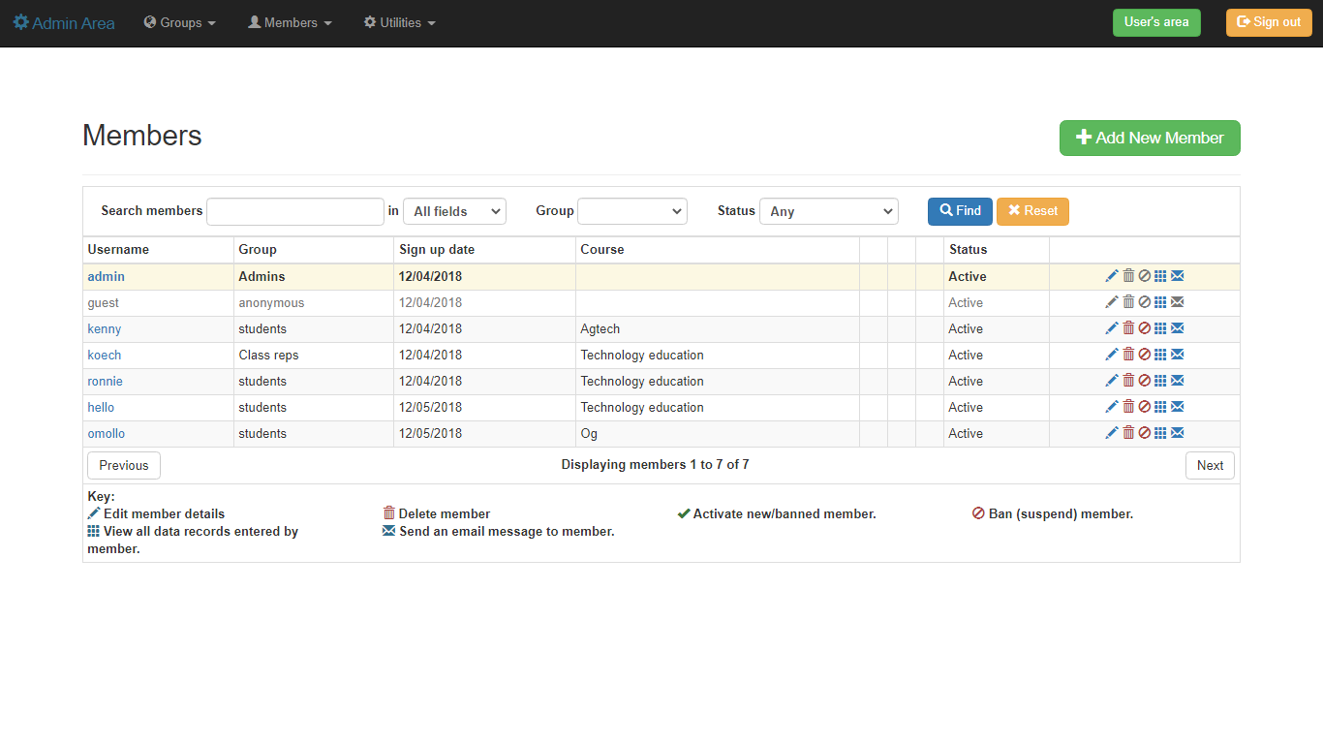
Task: Ban the kenny member account
Action: 1145,327
